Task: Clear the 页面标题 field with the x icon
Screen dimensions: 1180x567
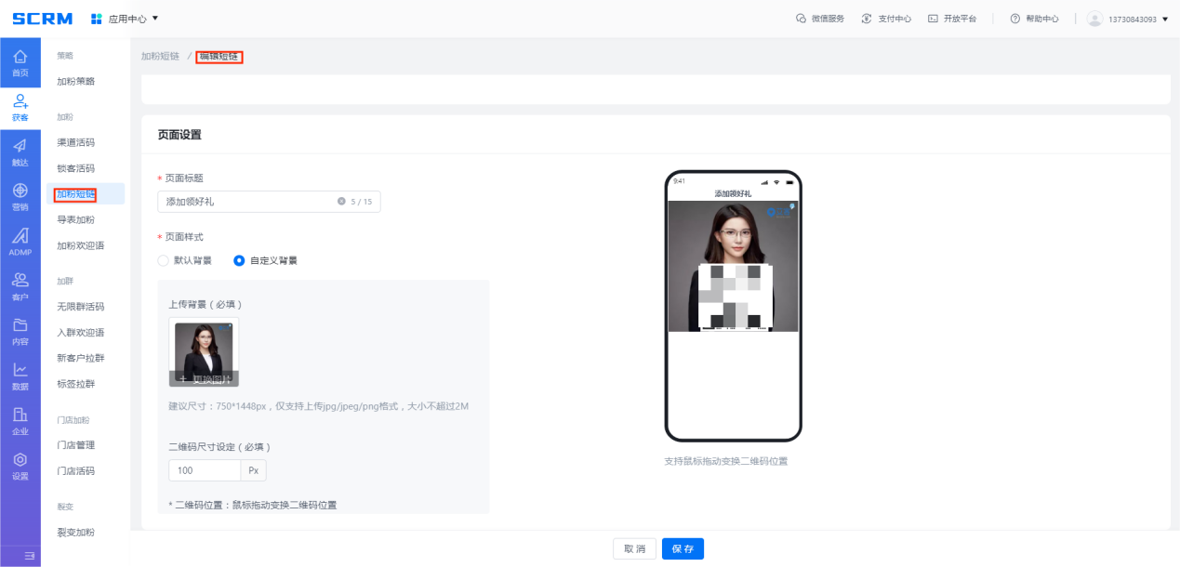Action: click(341, 201)
